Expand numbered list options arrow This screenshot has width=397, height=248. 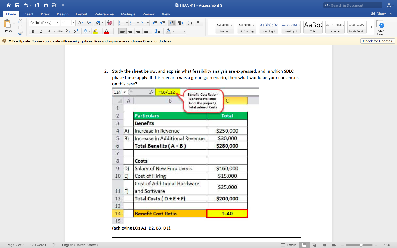pyautogui.click(x=138, y=23)
